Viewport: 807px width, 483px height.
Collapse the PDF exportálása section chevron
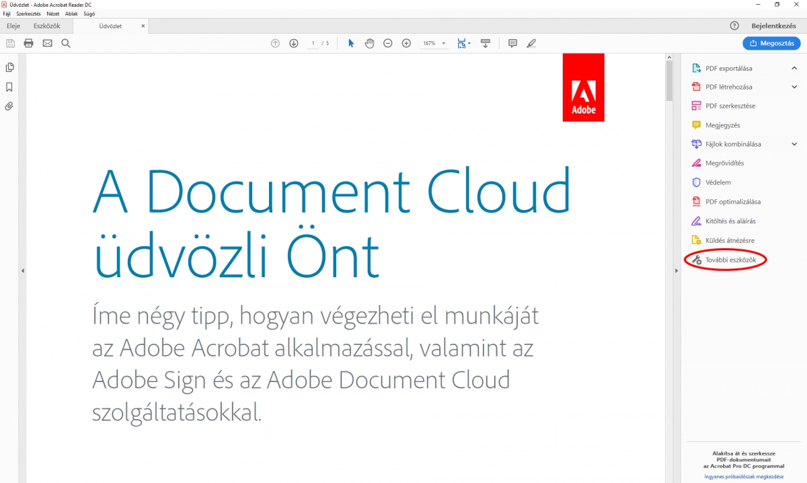(794, 68)
